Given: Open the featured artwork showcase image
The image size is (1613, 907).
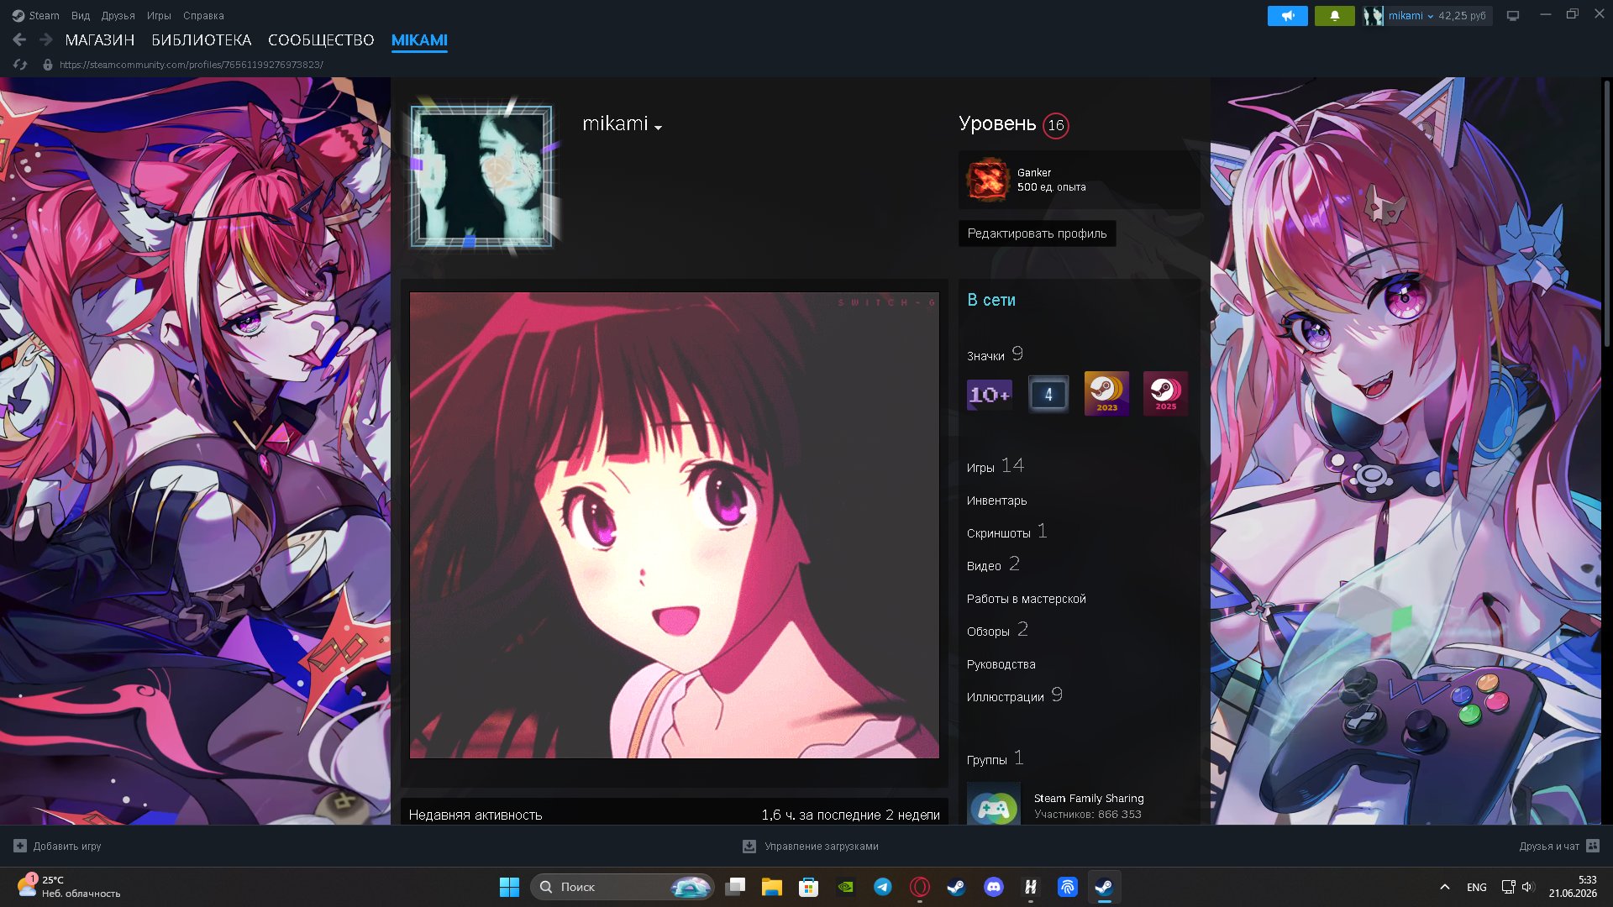Looking at the screenshot, I should [x=674, y=525].
